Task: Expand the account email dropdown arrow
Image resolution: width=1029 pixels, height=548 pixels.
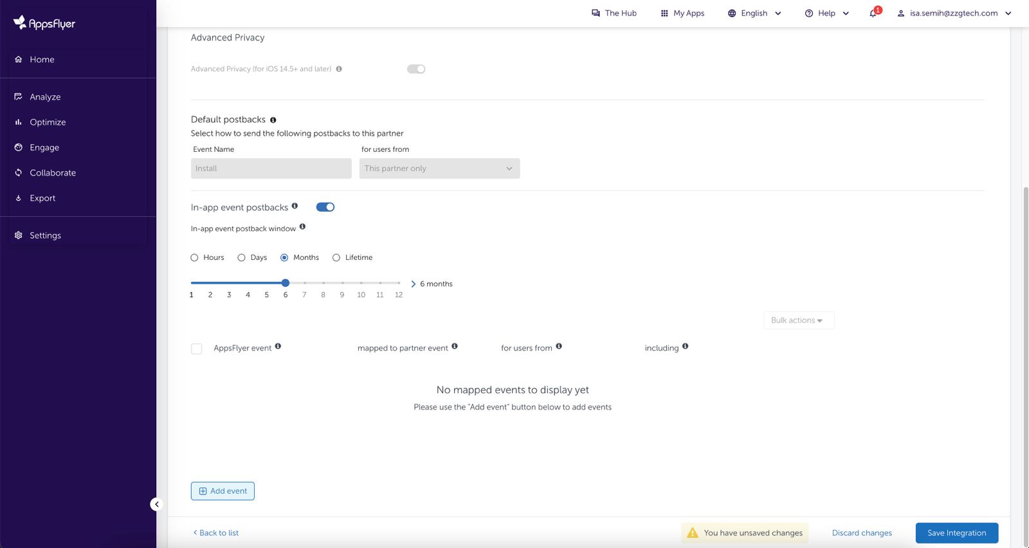Action: (x=1008, y=14)
